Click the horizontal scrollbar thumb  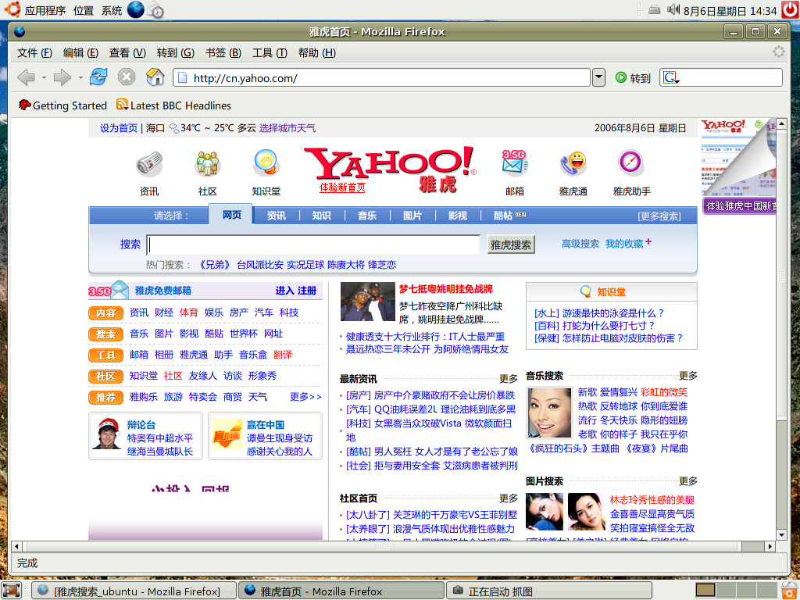(x=381, y=546)
